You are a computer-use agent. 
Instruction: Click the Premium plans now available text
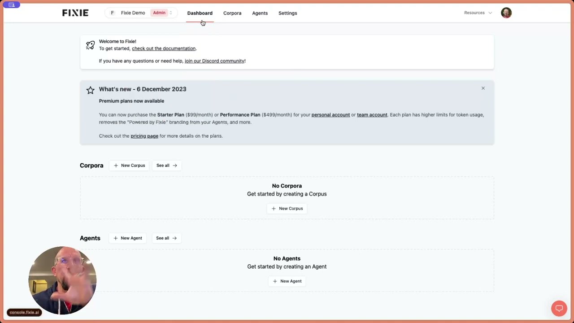[131, 101]
